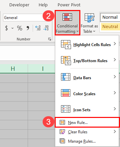Apply Percent Style format
This screenshot has height=147, width=120.
coord(20,28)
